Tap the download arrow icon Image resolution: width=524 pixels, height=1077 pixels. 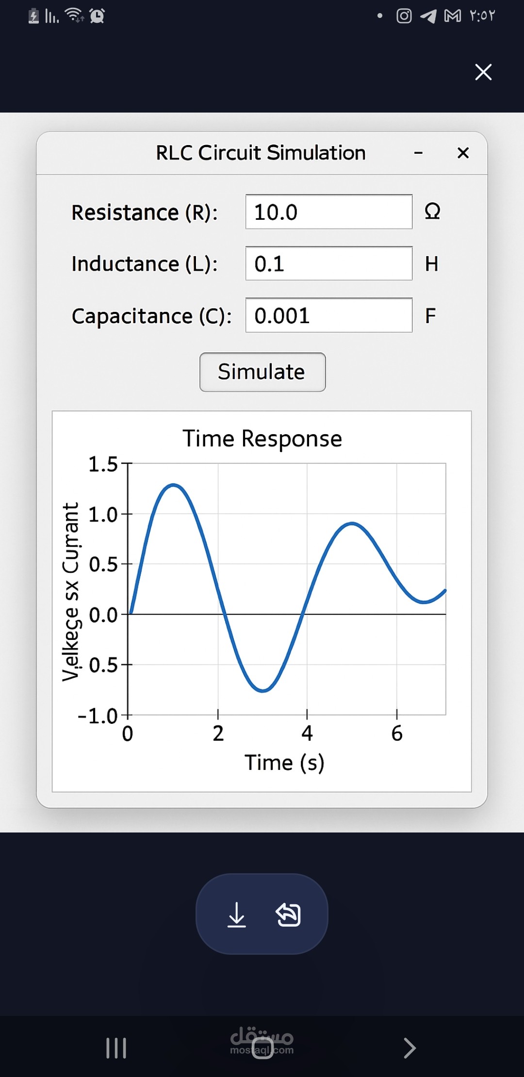coord(237,914)
